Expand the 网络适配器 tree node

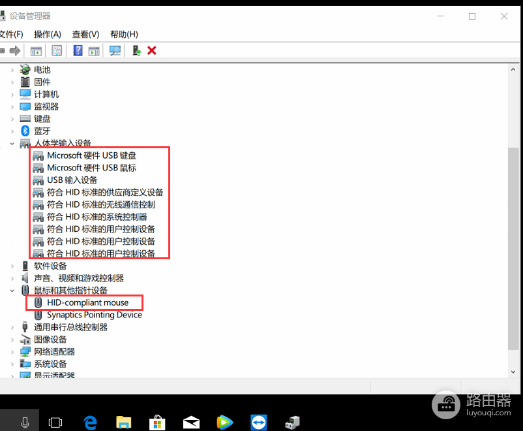point(12,352)
